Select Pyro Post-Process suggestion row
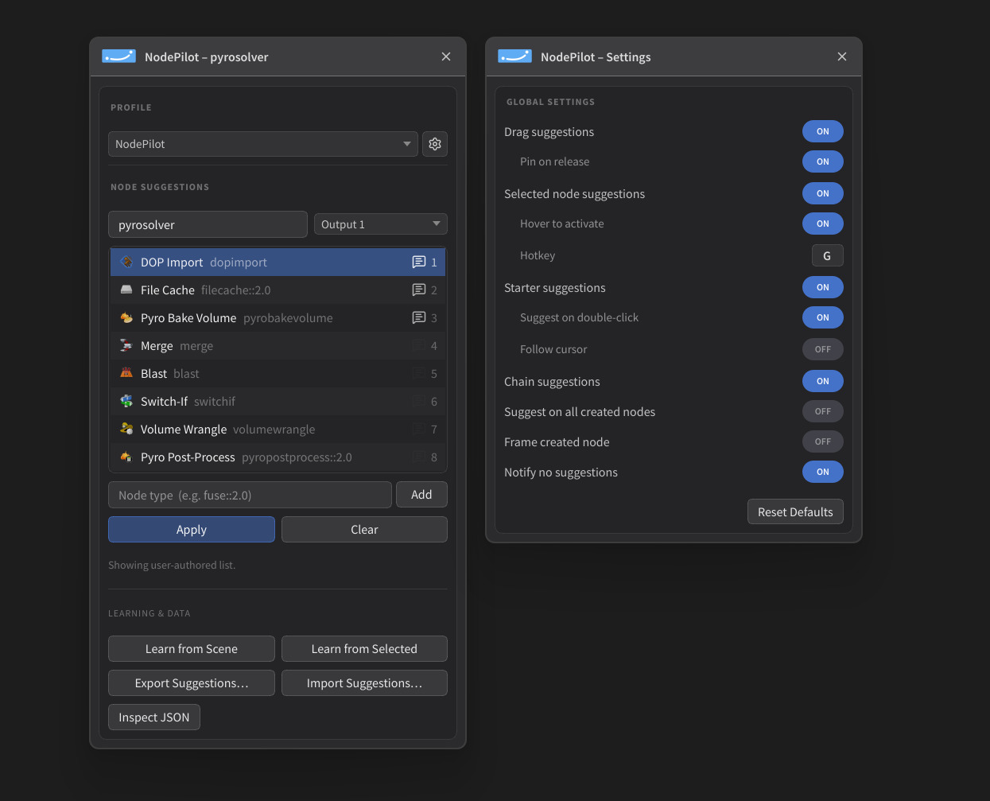Image resolution: width=990 pixels, height=801 pixels. point(278,457)
